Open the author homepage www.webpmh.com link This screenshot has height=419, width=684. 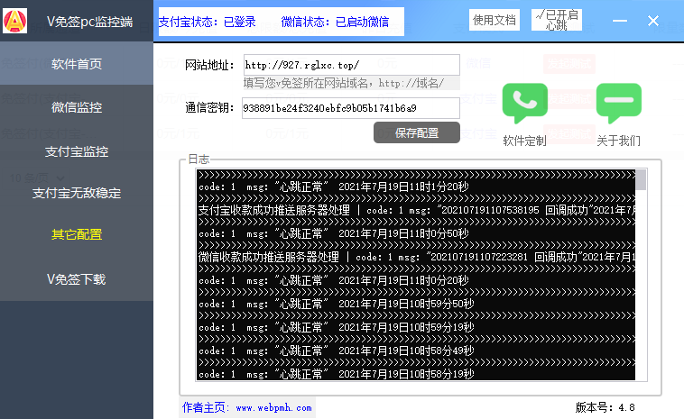coord(274,407)
